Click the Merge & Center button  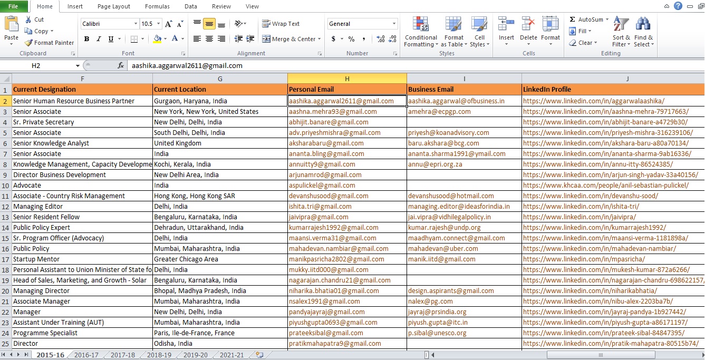click(293, 39)
